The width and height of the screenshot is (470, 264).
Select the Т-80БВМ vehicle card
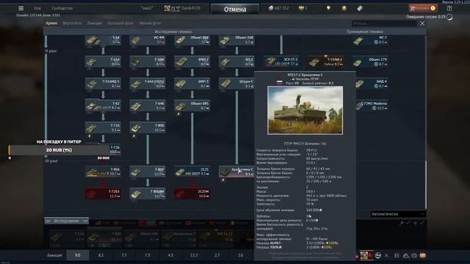pos(148,194)
